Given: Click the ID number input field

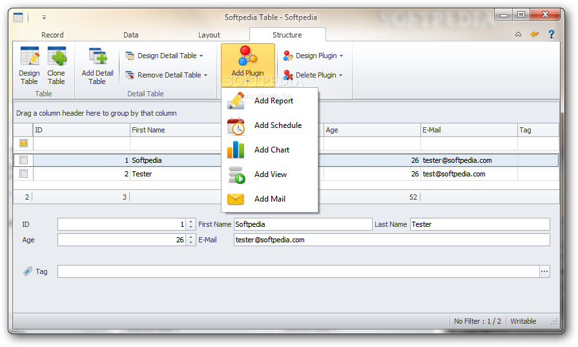Looking at the screenshot, I should pyautogui.click(x=122, y=224).
